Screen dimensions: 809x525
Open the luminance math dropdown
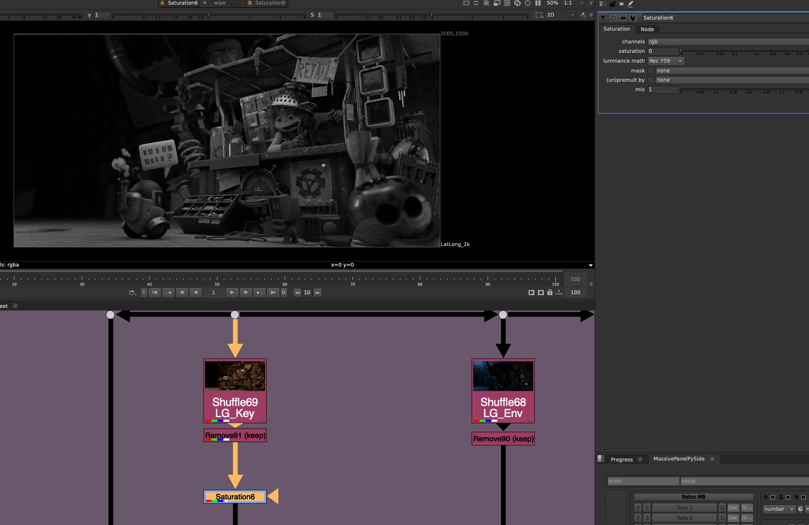666,61
